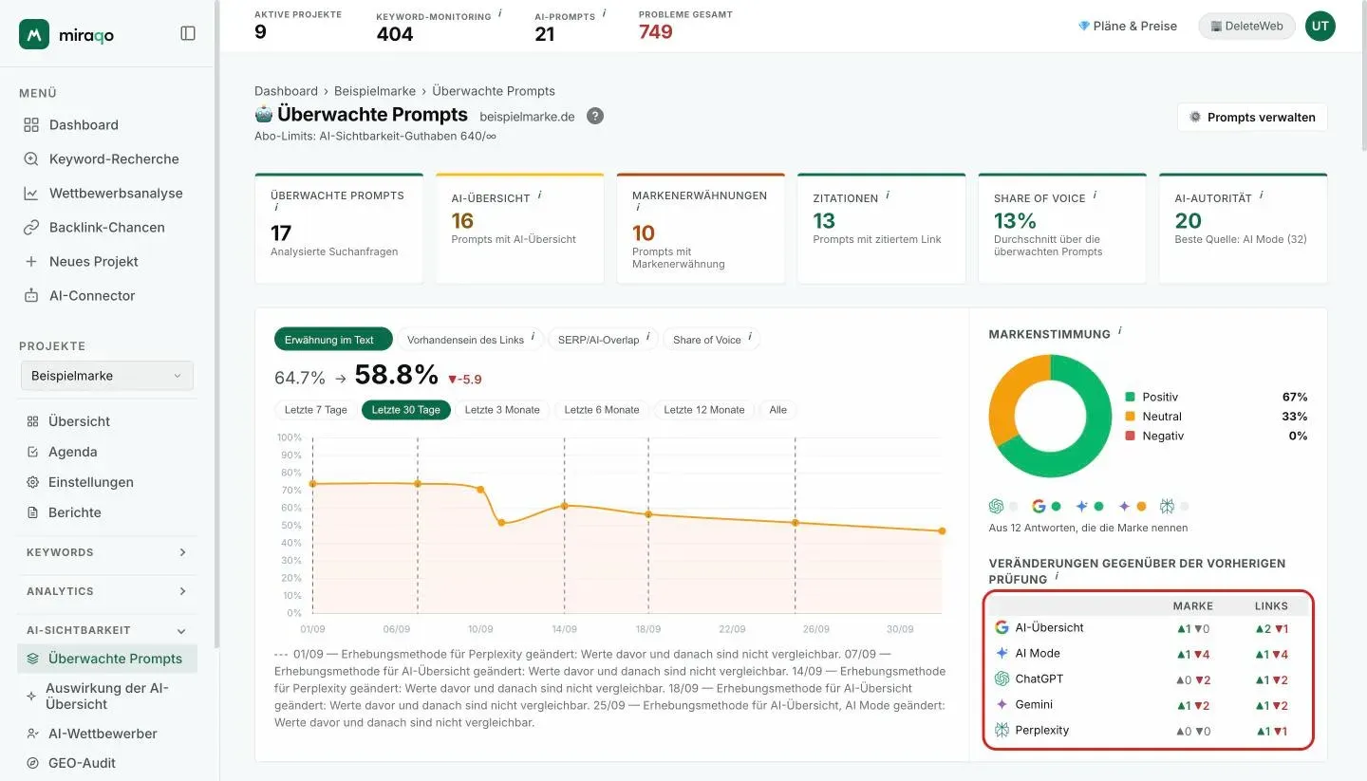
Task: Open the Pläne & Preise link
Action: click(x=1128, y=27)
